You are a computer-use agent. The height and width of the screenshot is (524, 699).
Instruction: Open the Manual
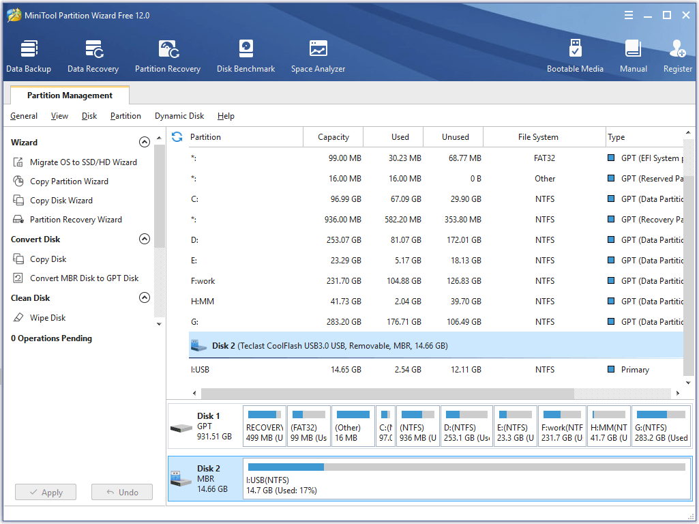(633, 56)
